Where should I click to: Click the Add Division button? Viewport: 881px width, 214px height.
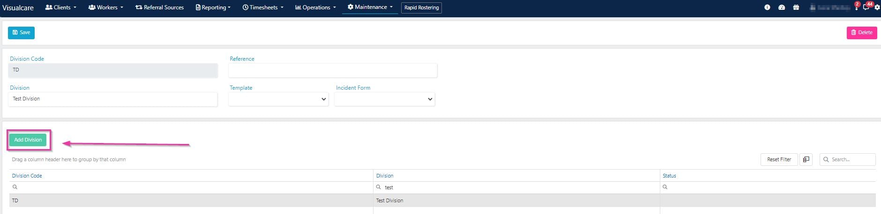[x=28, y=140]
